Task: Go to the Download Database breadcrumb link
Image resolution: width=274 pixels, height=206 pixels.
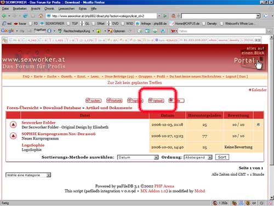Action: pos(62,108)
